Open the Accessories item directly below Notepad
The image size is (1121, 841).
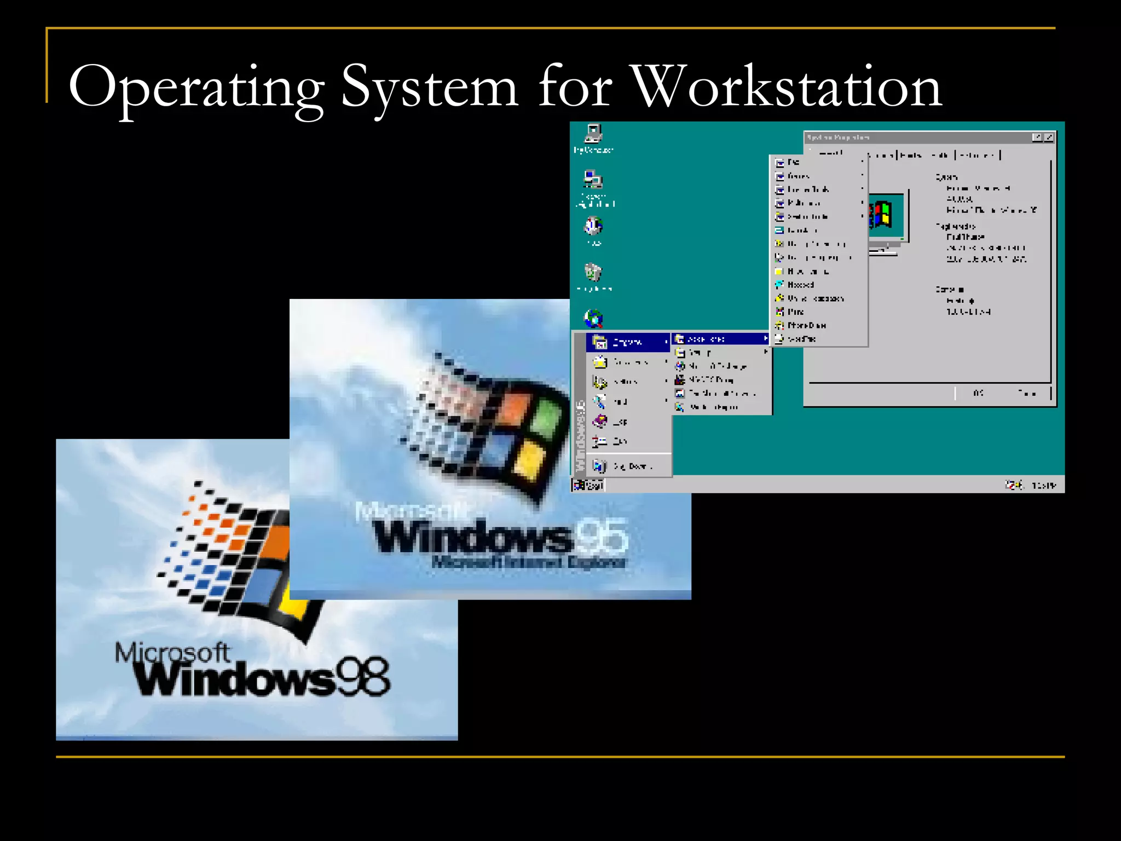pos(819,298)
